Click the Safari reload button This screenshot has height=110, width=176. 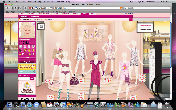pos(15,8)
